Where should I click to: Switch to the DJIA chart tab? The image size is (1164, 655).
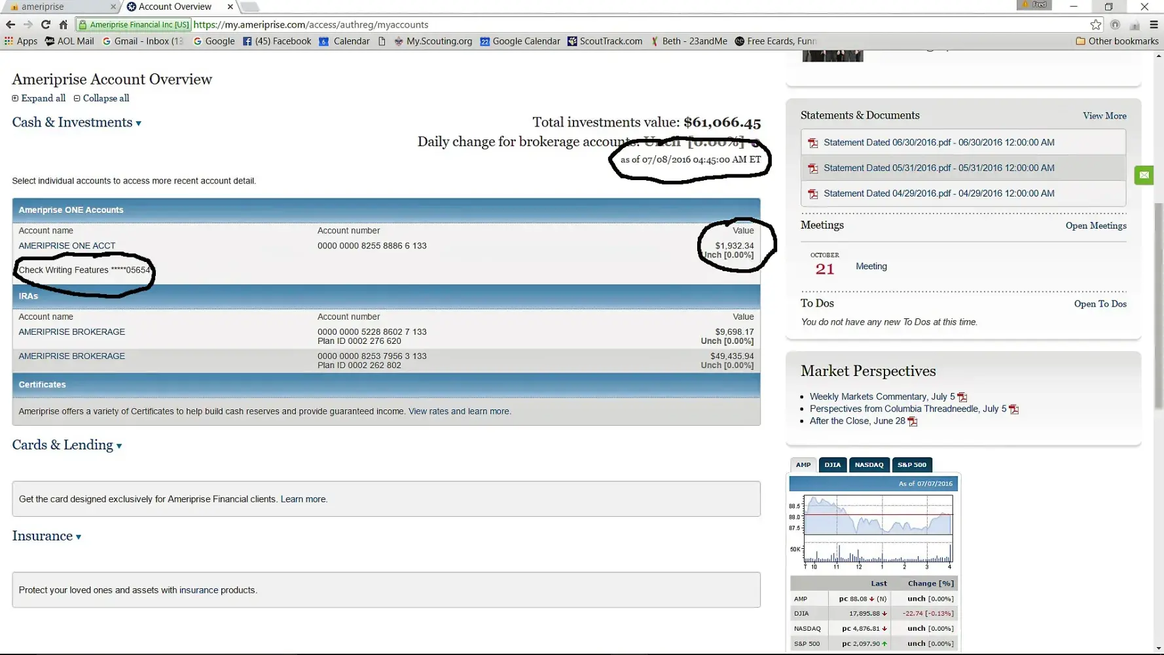(x=832, y=465)
